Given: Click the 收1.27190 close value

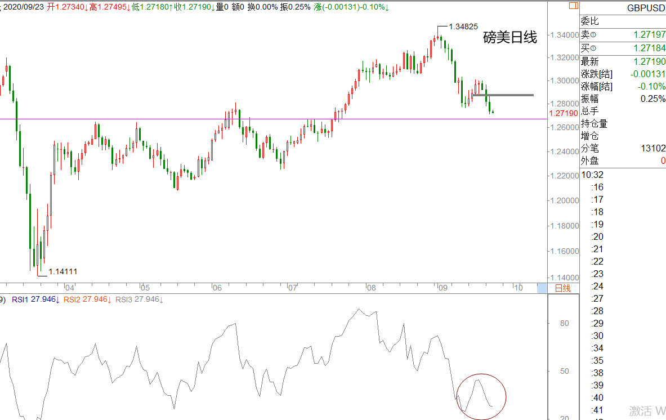Looking at the screenshot, I should click(x=195, y=7).
